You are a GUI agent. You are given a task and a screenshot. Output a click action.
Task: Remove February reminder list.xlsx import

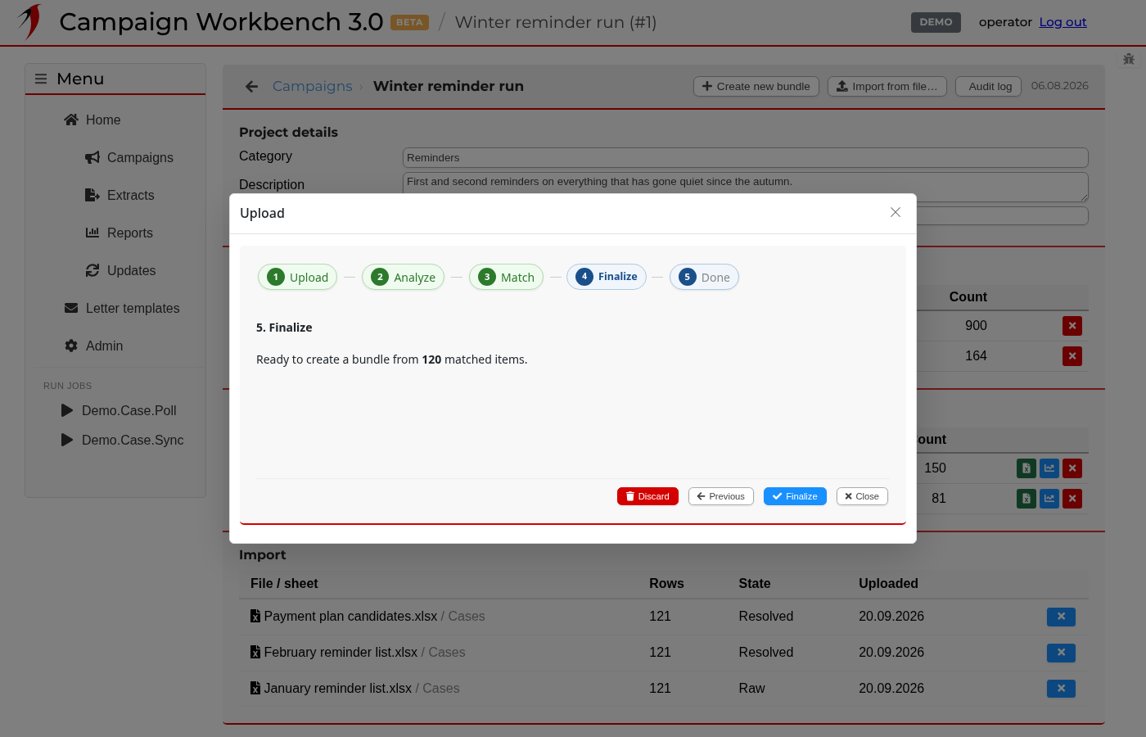[x=1061, y=653]
